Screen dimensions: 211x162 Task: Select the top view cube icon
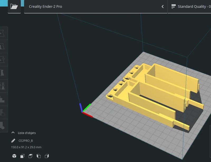click(x=31, y=156)
